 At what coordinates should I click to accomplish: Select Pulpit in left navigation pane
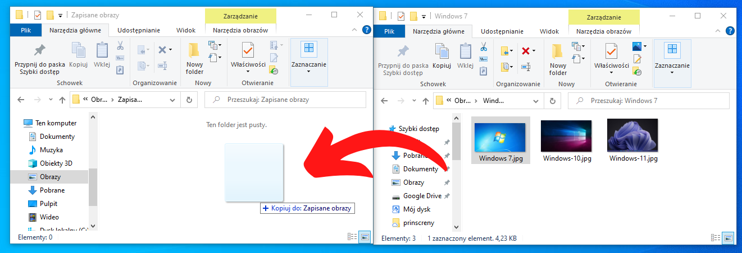tap(48, 204)
